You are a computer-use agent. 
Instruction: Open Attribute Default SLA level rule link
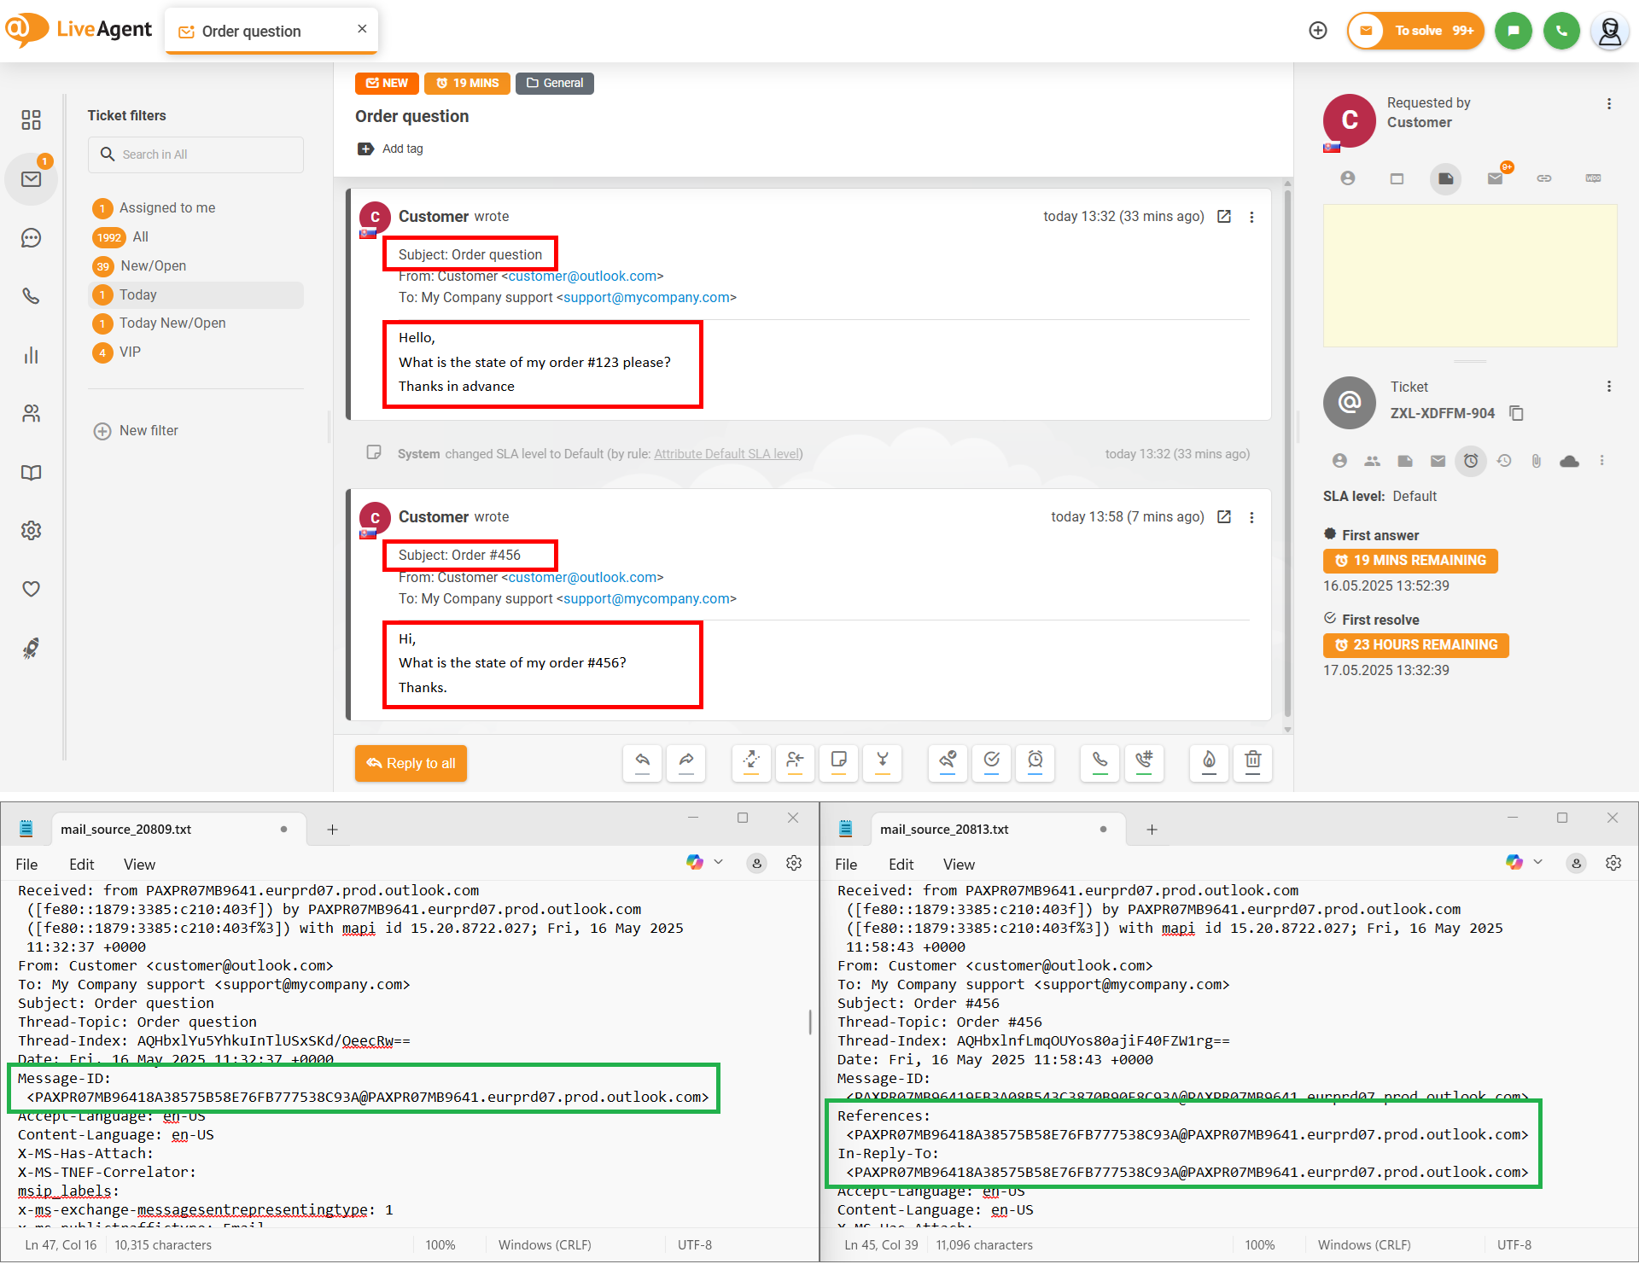pyautogui.click(x=726, y=454)
